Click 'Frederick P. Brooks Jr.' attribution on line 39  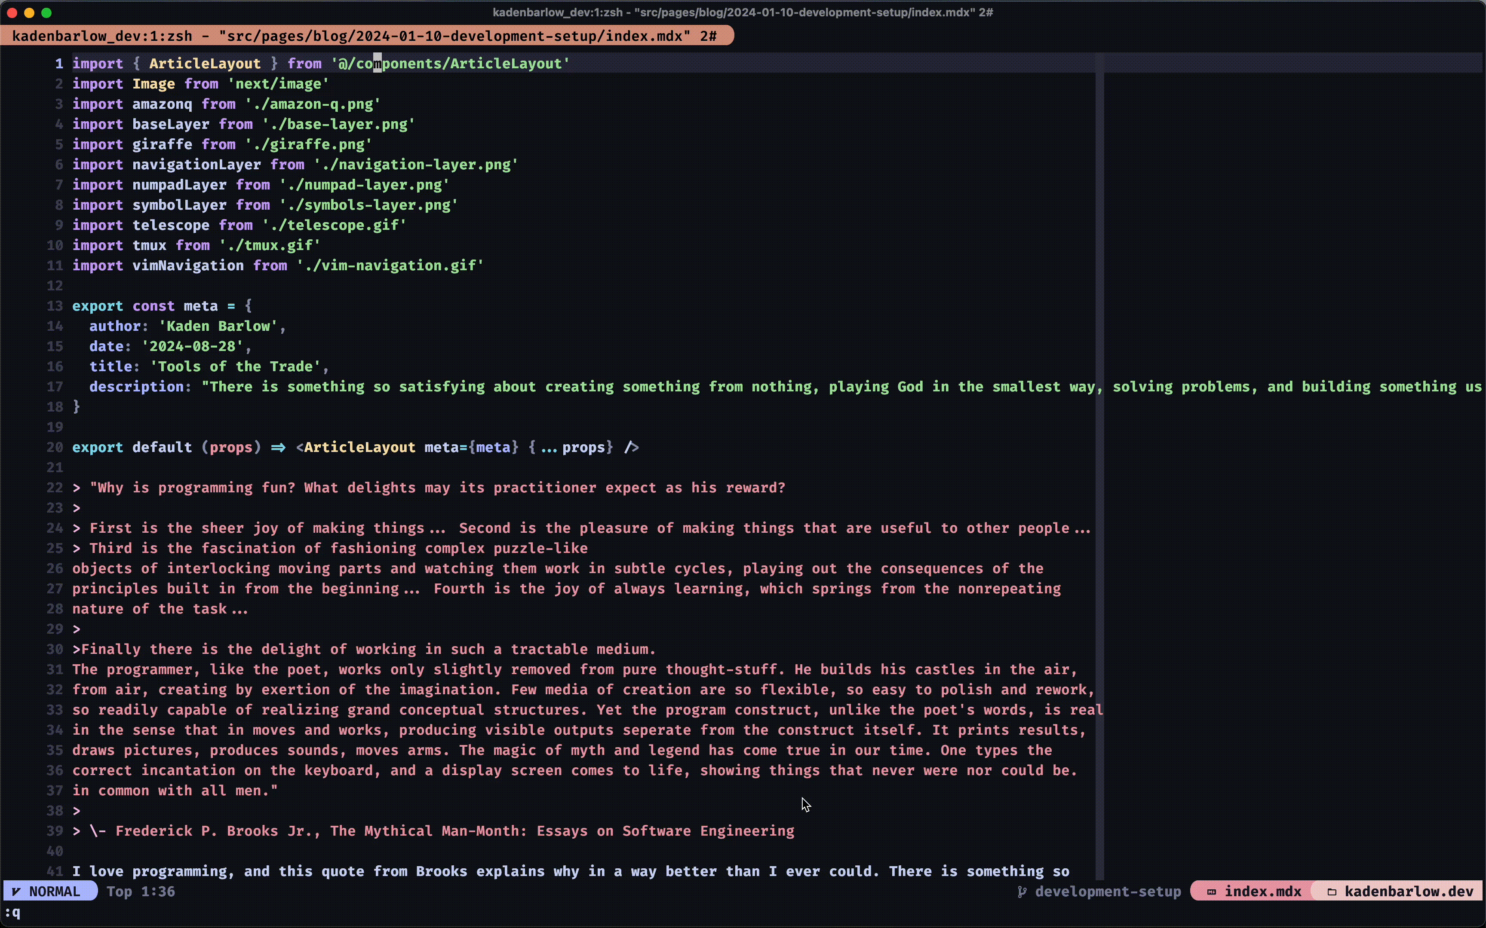pos(218,831)
